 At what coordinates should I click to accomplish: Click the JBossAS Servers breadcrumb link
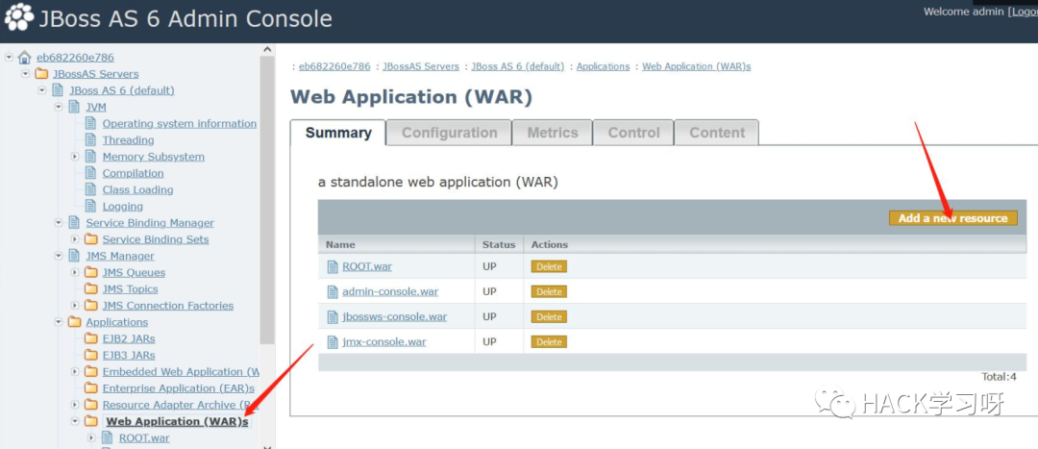[x=420, y=66]
